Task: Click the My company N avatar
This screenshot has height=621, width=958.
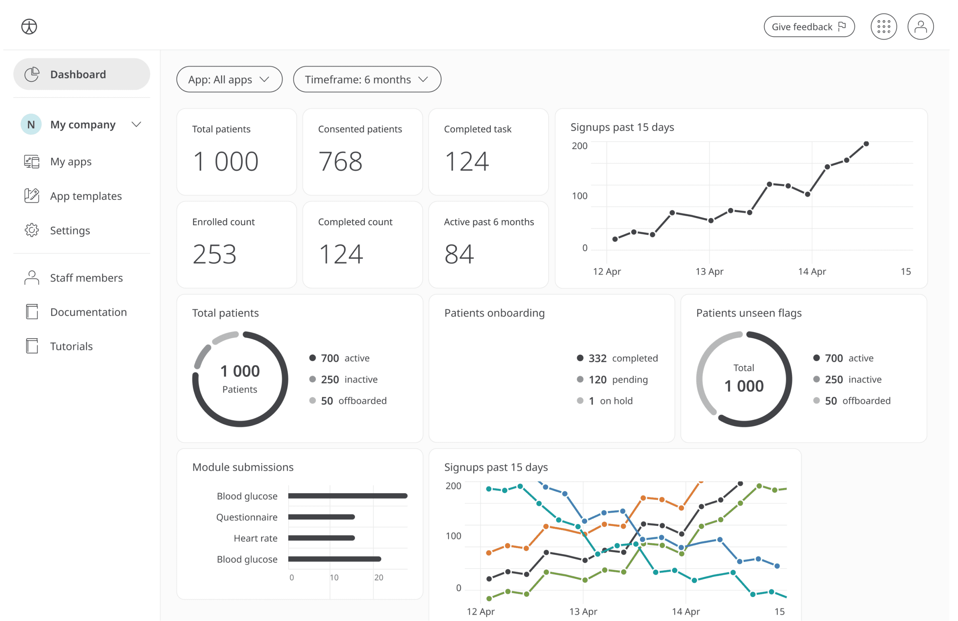Action: pos(31,124)
